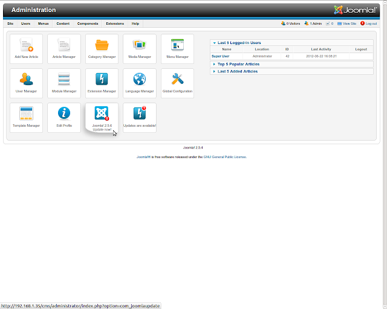Open the Extensions menu
The image size is (387, 309).
pos(115,24)
